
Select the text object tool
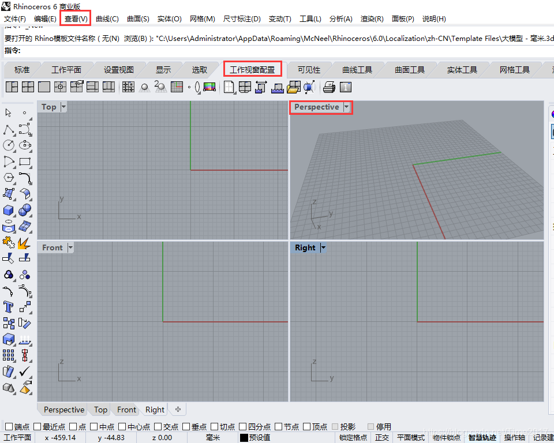[9, 307]
